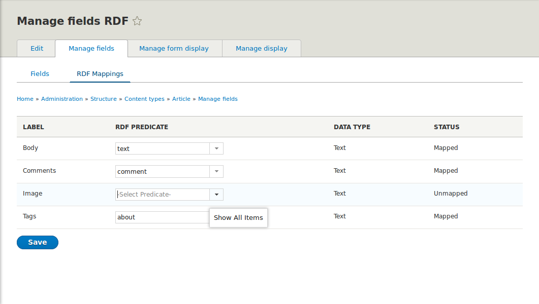539x304 pixels.
Task: Select the RDF Mappings secondary tab
Action: [100, 73]
